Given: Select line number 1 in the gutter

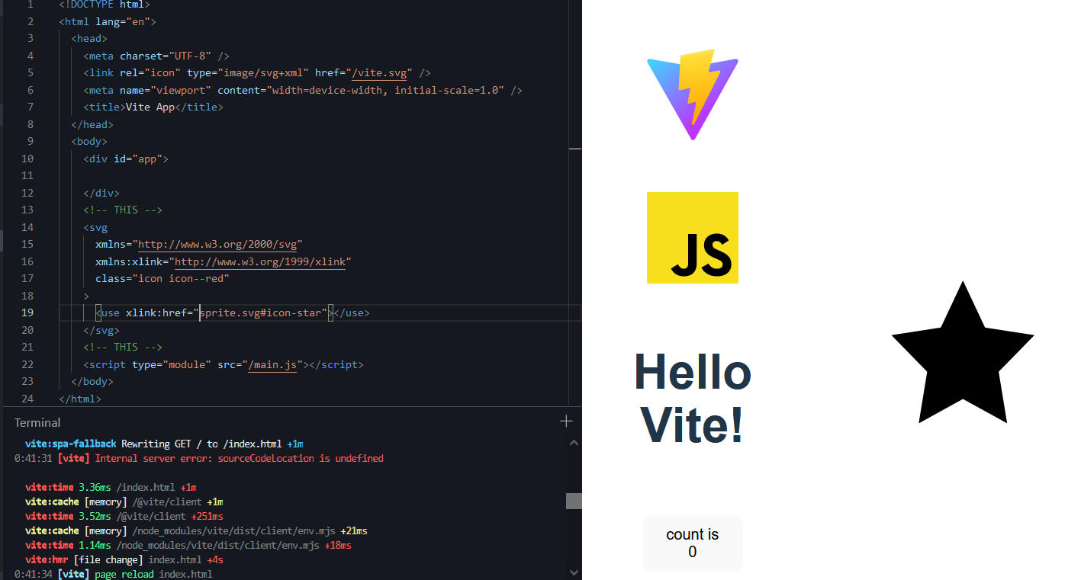Looking at the screenshot, I should pos(30,5).
